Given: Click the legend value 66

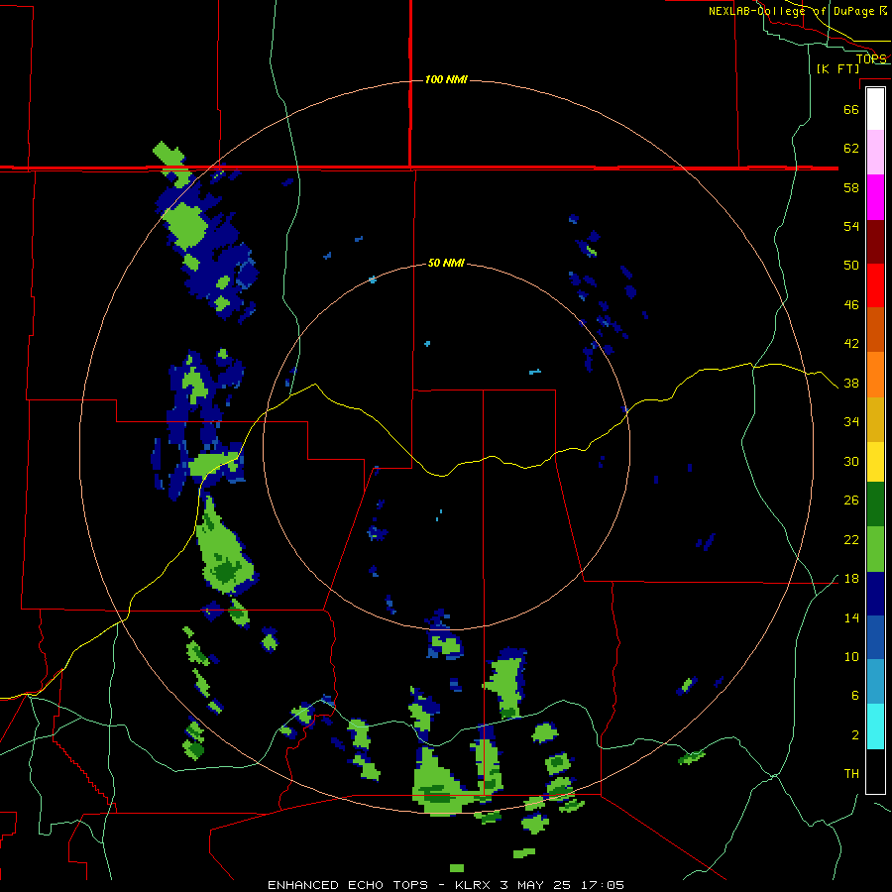Looking at the screenshot, I should click(851, 109).
